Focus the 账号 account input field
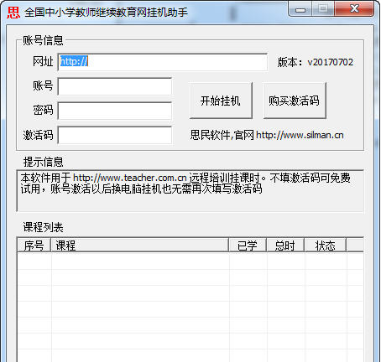The width and height of the screenshot is (381, 362). click(x=115, y=86)
